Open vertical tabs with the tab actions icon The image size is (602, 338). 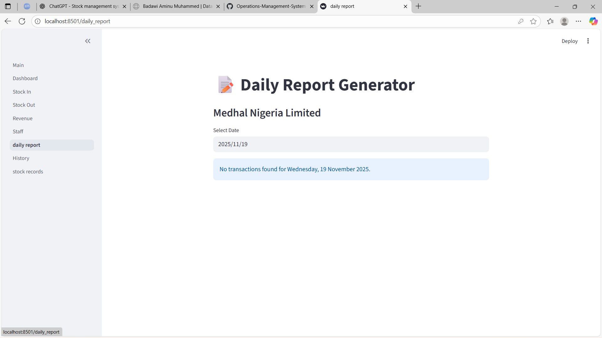(8, 6)
